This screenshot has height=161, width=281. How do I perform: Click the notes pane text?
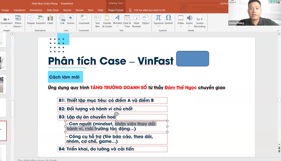pos(37,160)
